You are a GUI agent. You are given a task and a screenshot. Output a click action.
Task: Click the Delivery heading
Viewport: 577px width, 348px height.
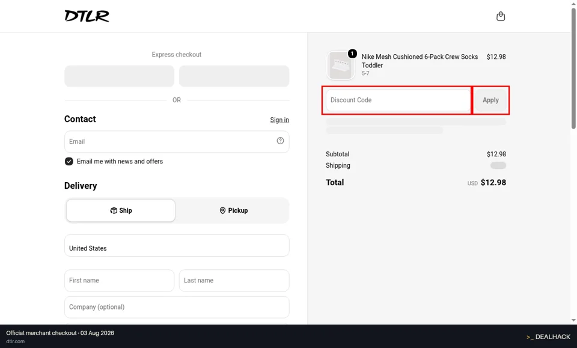click(x=81, y=185)
